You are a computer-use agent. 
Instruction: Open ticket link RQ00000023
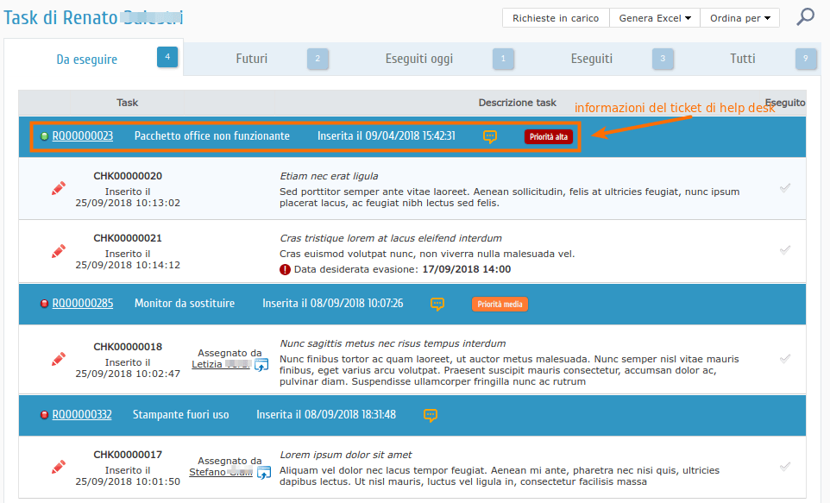(83, 136)
